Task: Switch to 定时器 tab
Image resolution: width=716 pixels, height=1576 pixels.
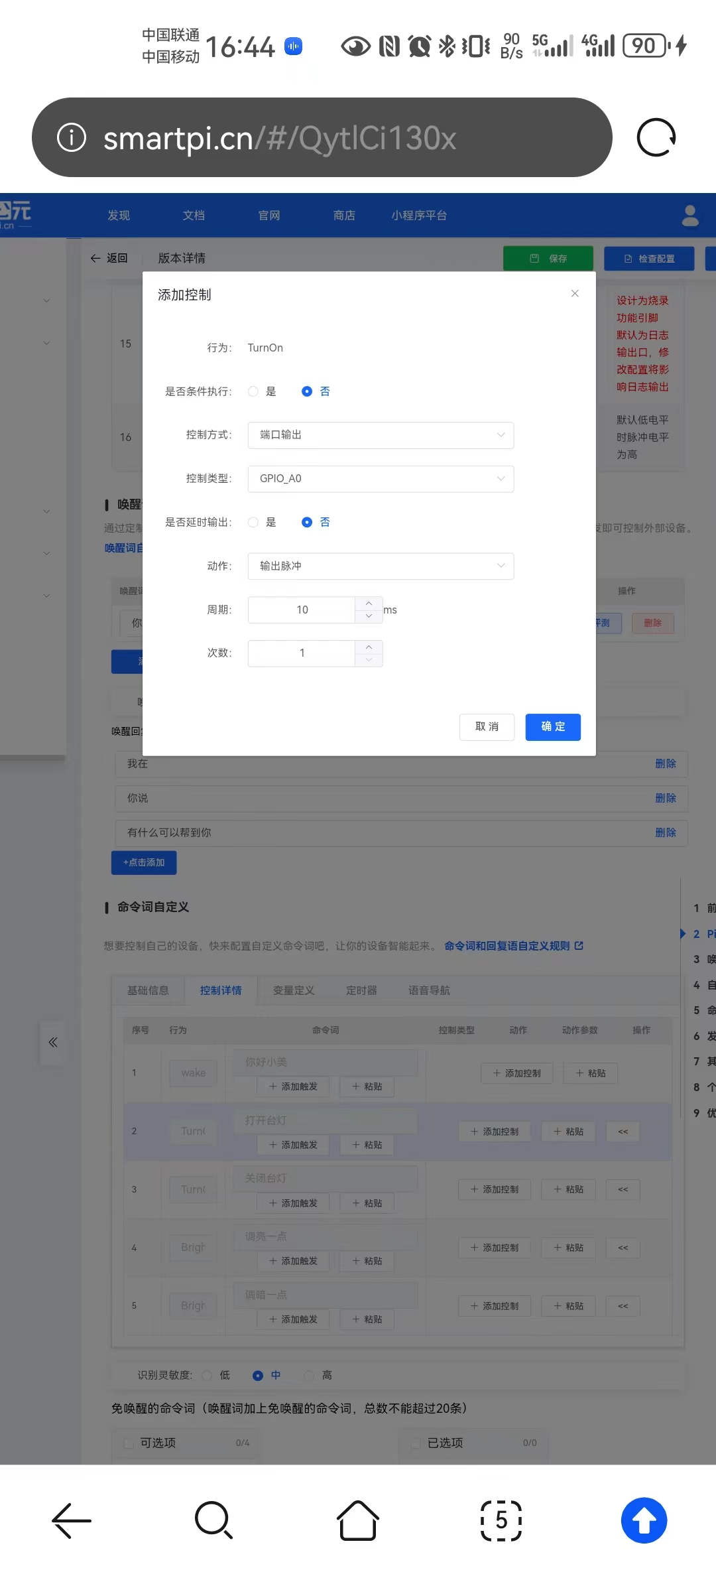Action: click(361, 990)
